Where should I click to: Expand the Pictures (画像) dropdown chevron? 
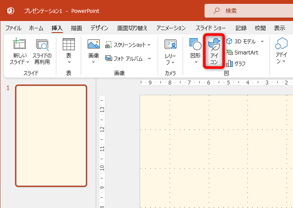[94, 62]
